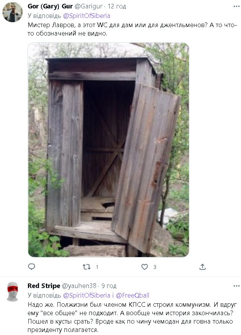Like Gor (Gary) Gur's tweet
The width and height of the screenshot is (241, 335).
click(145, 267)
